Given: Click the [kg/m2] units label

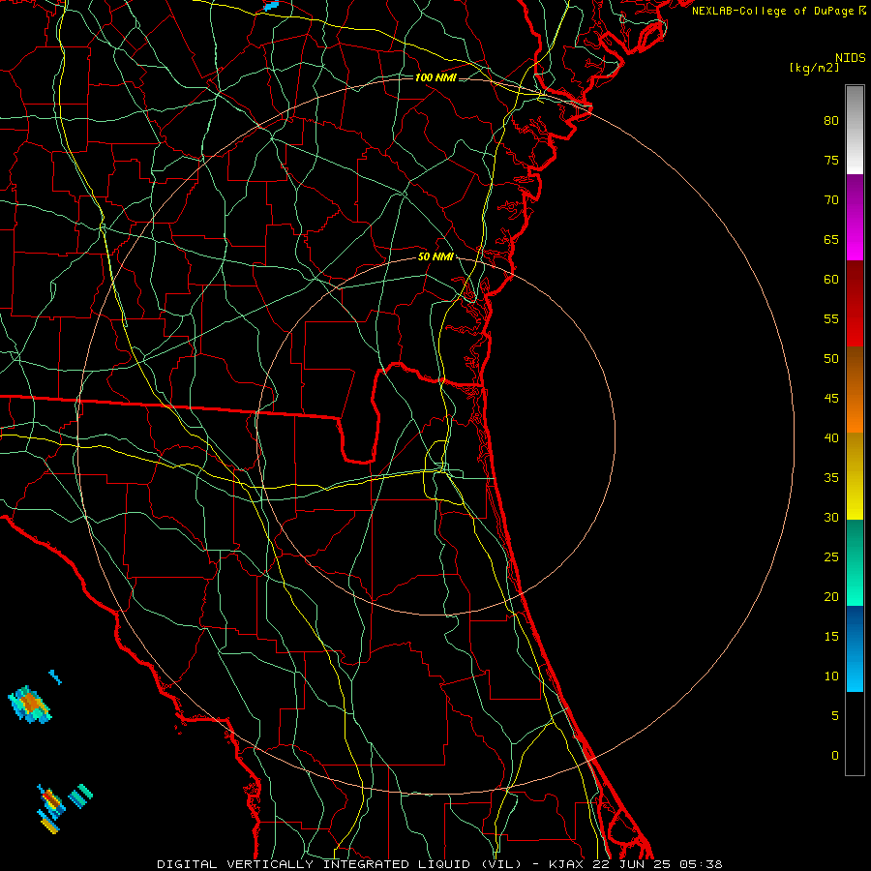Looking at the screenshot, I should pos(814,68).
